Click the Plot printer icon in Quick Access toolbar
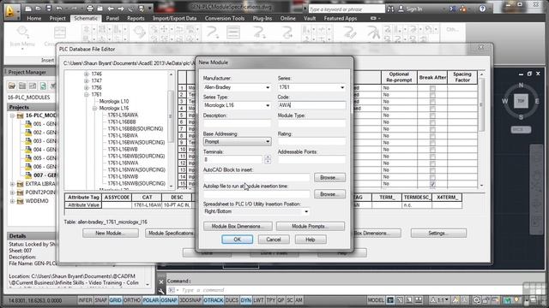This screenshot has width=549, height=308. [90, 9]
